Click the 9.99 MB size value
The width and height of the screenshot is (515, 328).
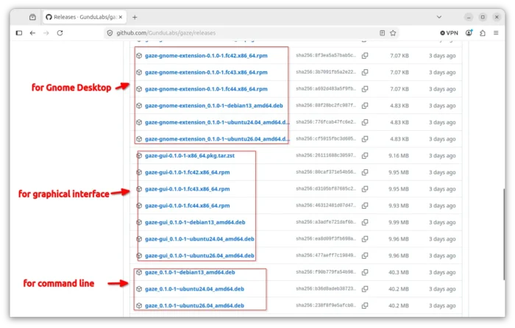tap(399, 222)
